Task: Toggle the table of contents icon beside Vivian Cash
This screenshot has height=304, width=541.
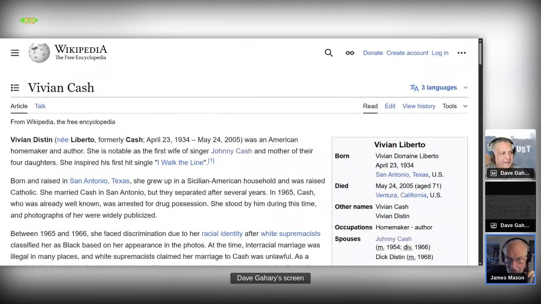Action: (15, 88)
